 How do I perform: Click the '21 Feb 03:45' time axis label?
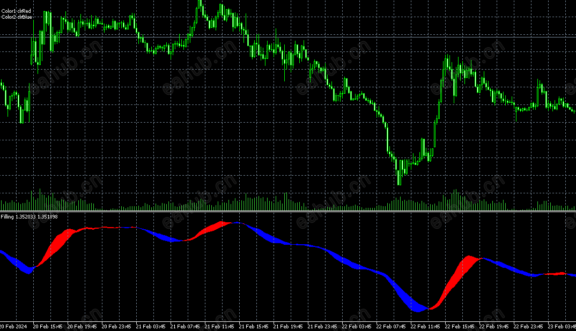point(151,327)
